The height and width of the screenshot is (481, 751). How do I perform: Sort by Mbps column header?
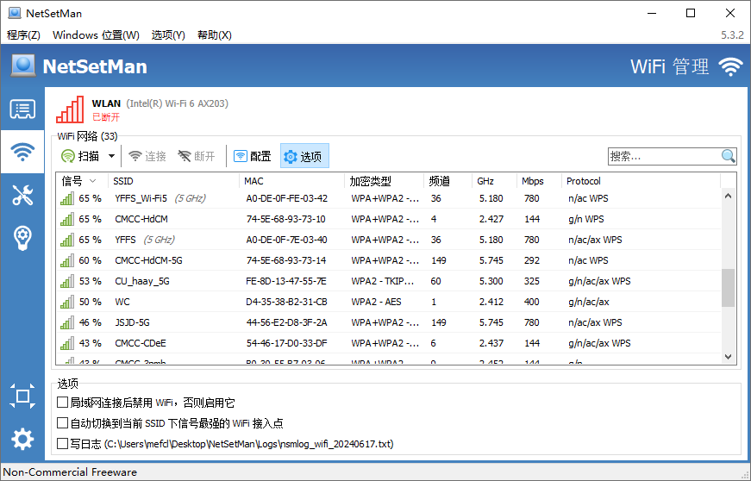(x=539, y=181)
